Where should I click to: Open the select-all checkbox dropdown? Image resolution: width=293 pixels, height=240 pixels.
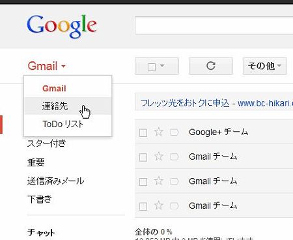[157, 66]
